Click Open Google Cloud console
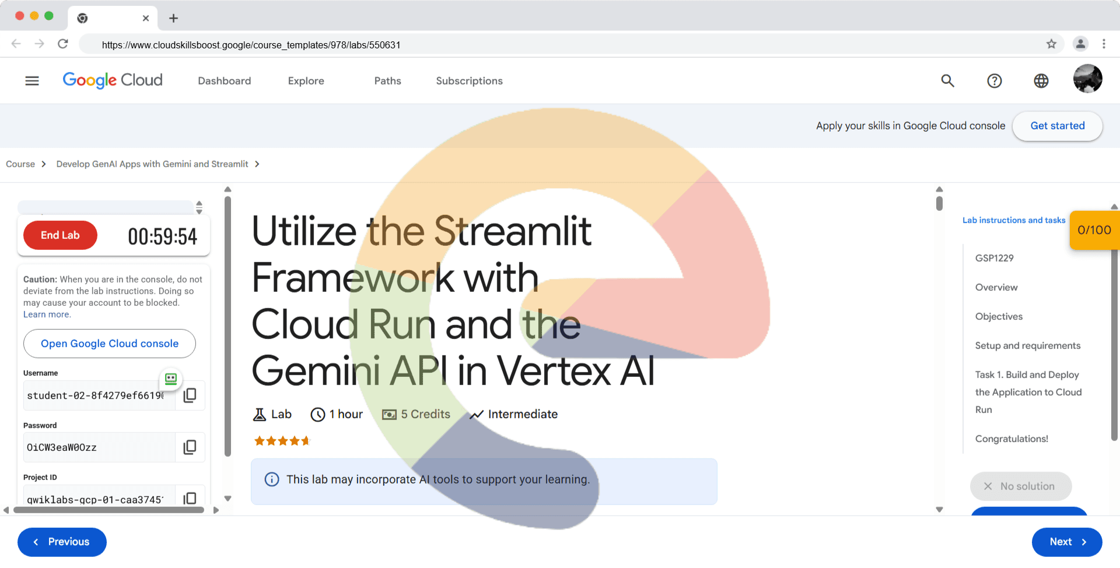This screenshot has width=1120, height=568. [110, 344]
